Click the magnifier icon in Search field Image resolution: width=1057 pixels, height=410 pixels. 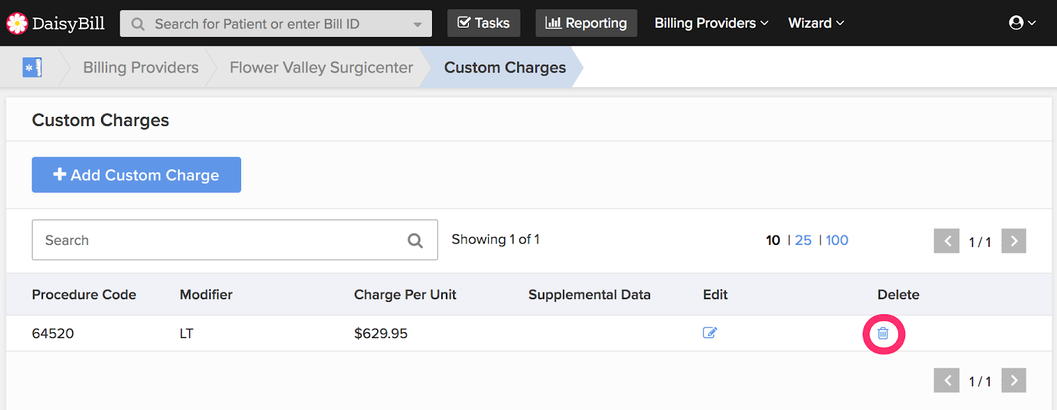pos(415,240)
